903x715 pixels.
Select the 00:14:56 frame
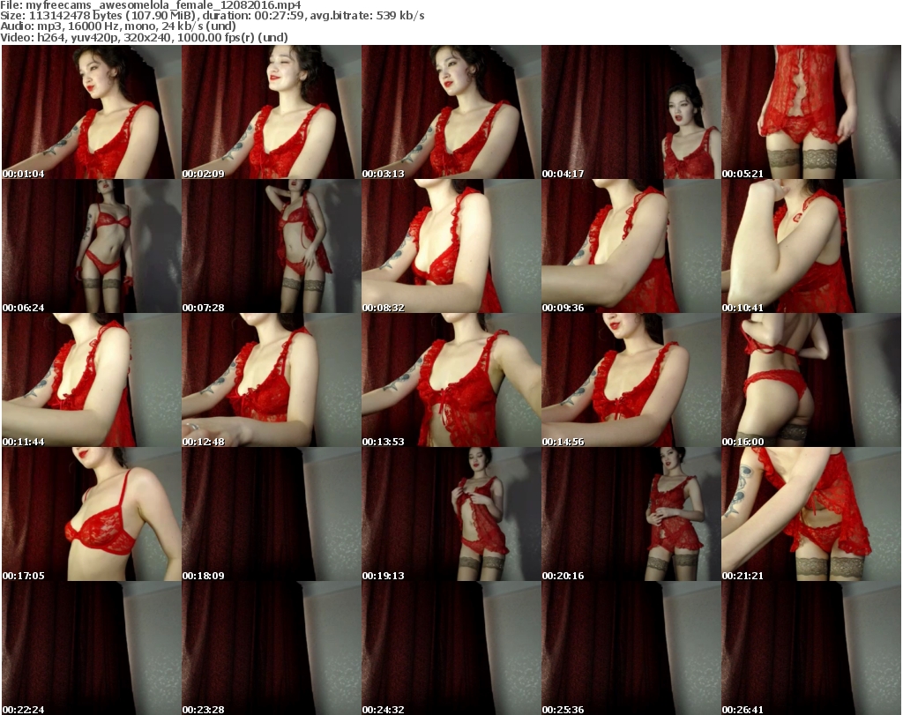631,380
